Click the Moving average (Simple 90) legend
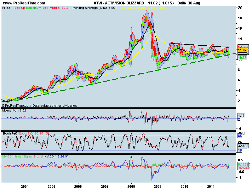 pyautogui.click(x=94, y=8)
